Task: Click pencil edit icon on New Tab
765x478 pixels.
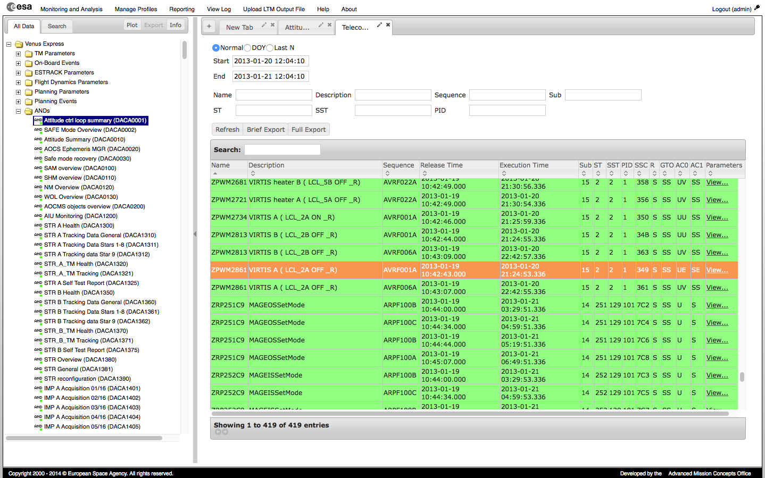Action: click(x=263, y=25)
